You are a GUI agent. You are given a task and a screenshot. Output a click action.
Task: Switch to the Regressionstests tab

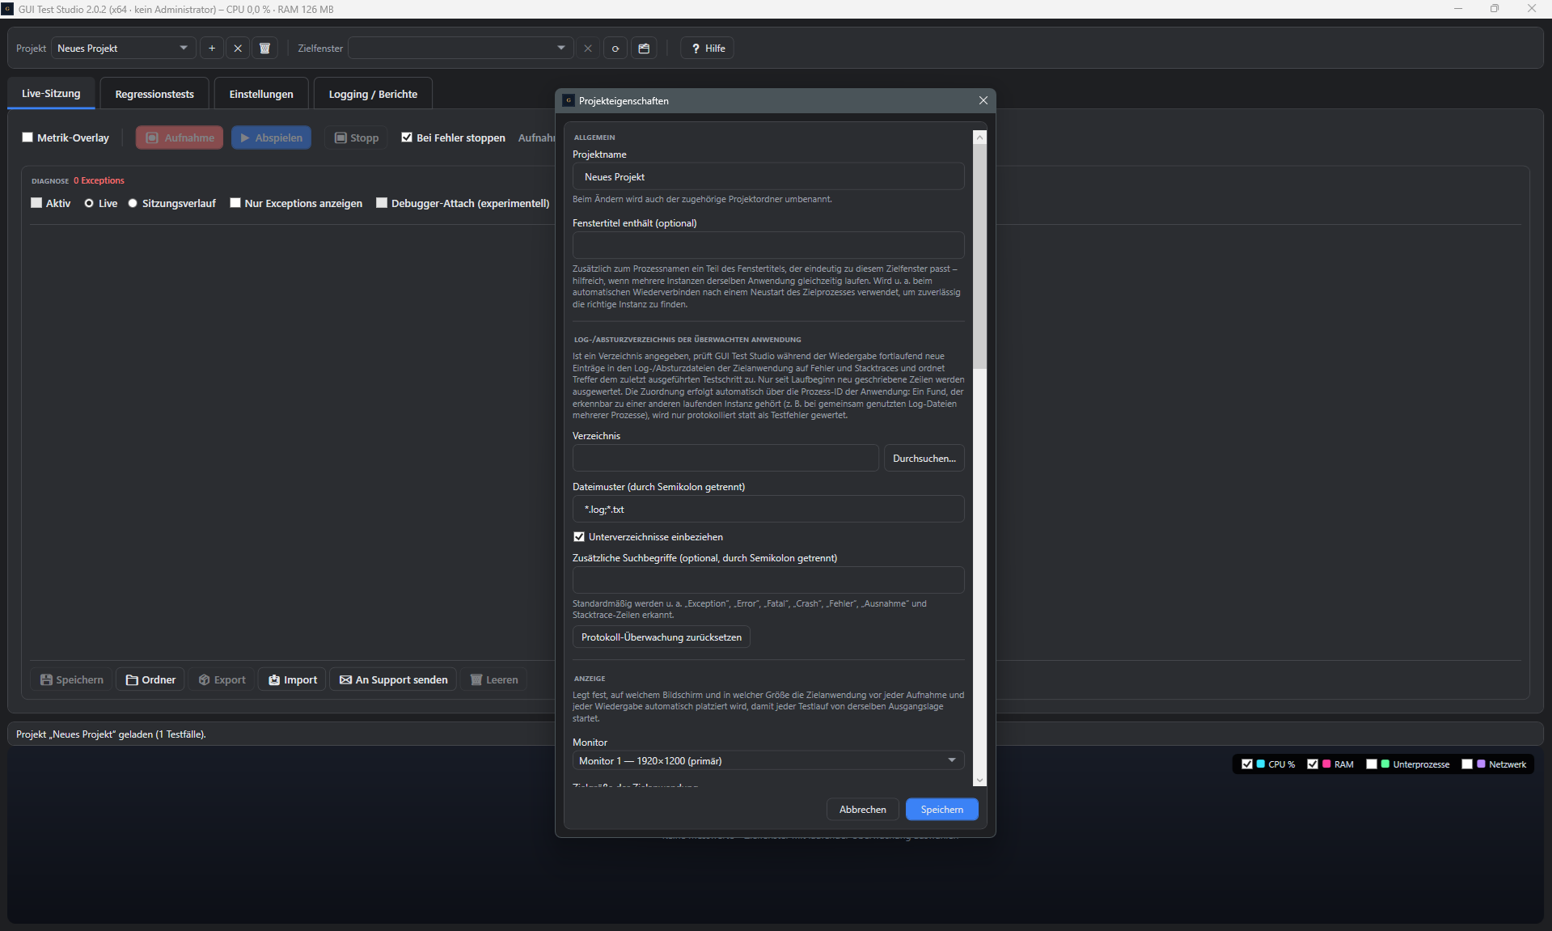(154, 94)
